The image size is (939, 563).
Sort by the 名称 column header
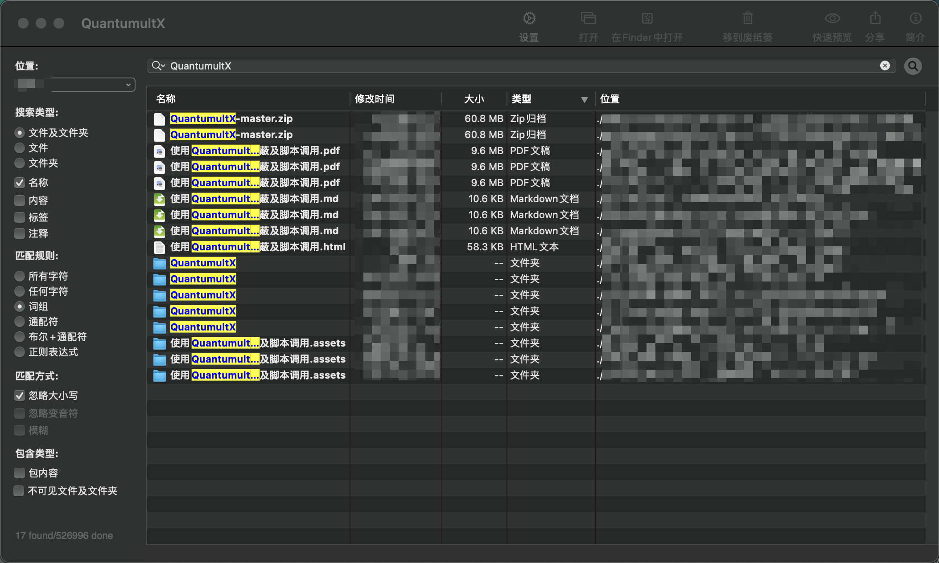click(248, 99)
